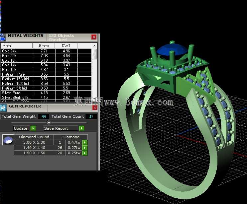247x204 pixels.
Task: Click the 6.18 grams value for Gold 18k
Action: click(44, 60)
